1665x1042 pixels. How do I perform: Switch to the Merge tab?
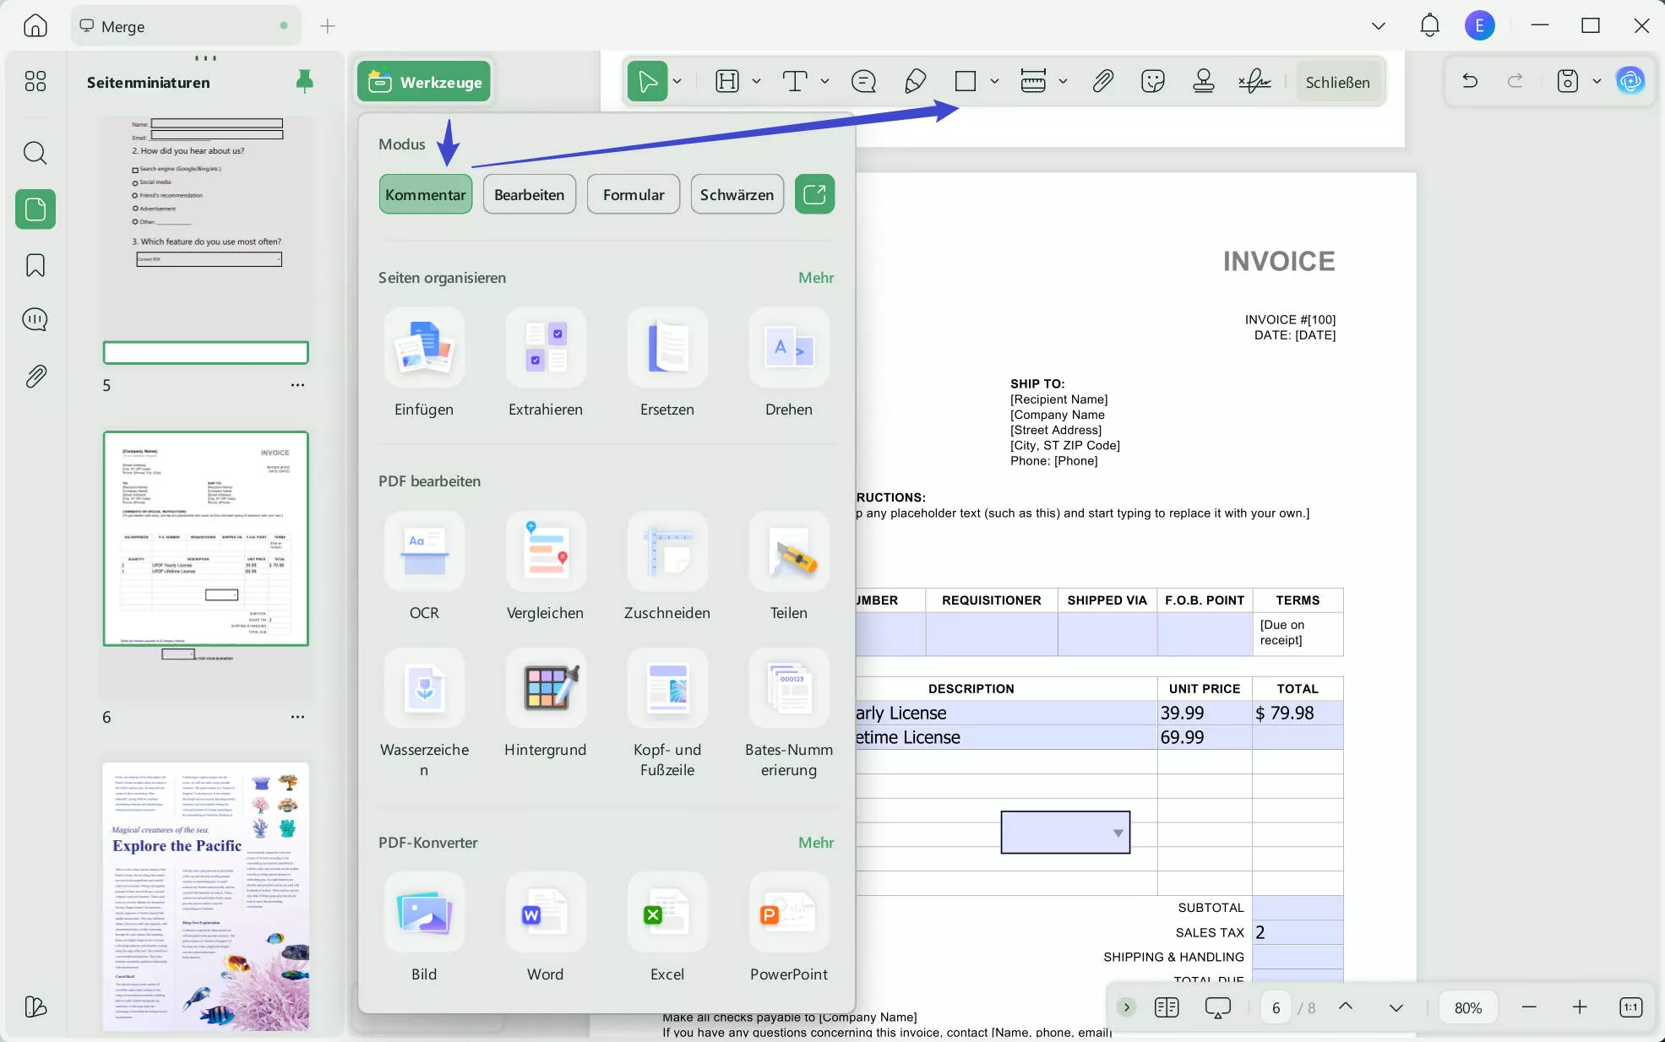[x=123, y=26]
